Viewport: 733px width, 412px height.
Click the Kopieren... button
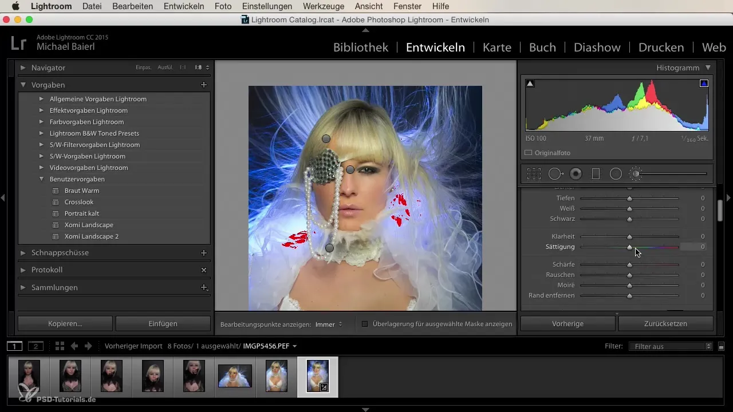pyautogui.click(x=65, y=323)
